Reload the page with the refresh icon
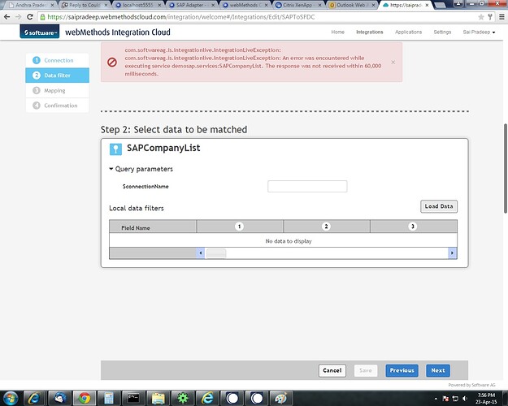The width and height of the screenshot is (508, 406). click(x=30, y=17)
